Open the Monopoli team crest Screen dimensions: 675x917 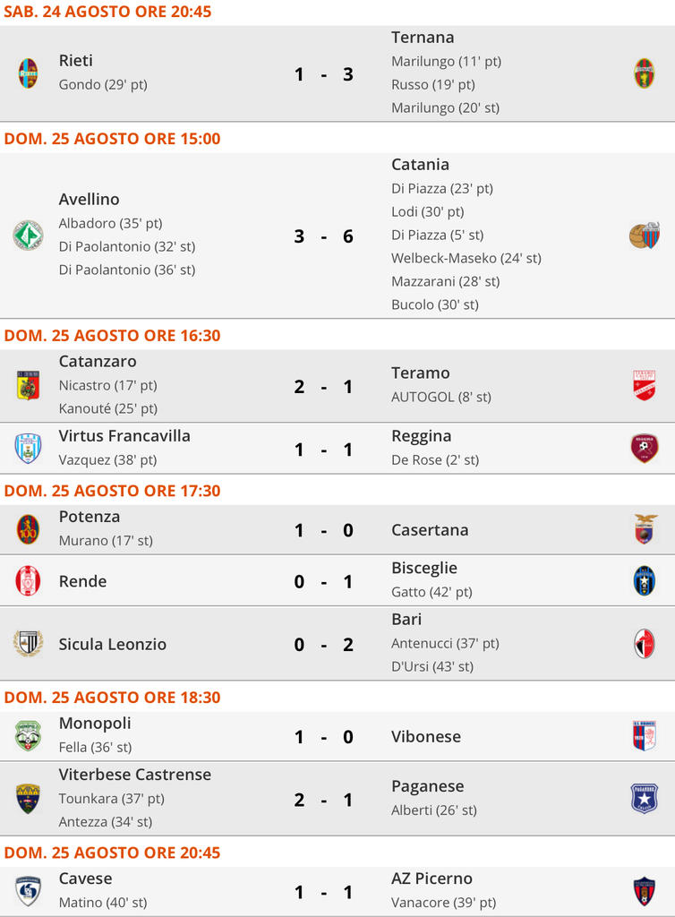(28, 736)
